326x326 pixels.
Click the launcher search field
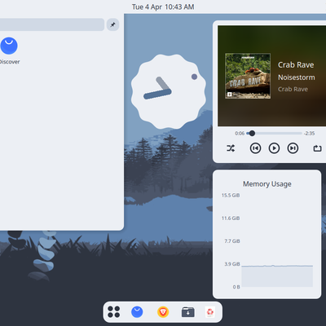52,24
